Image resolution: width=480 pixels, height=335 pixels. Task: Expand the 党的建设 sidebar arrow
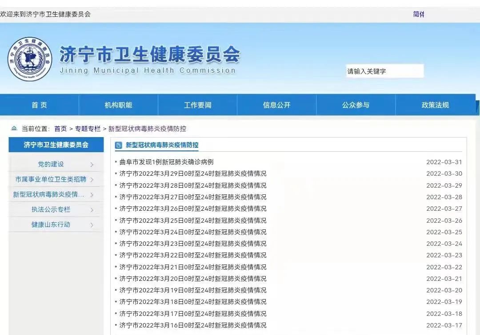pos(92,165)
